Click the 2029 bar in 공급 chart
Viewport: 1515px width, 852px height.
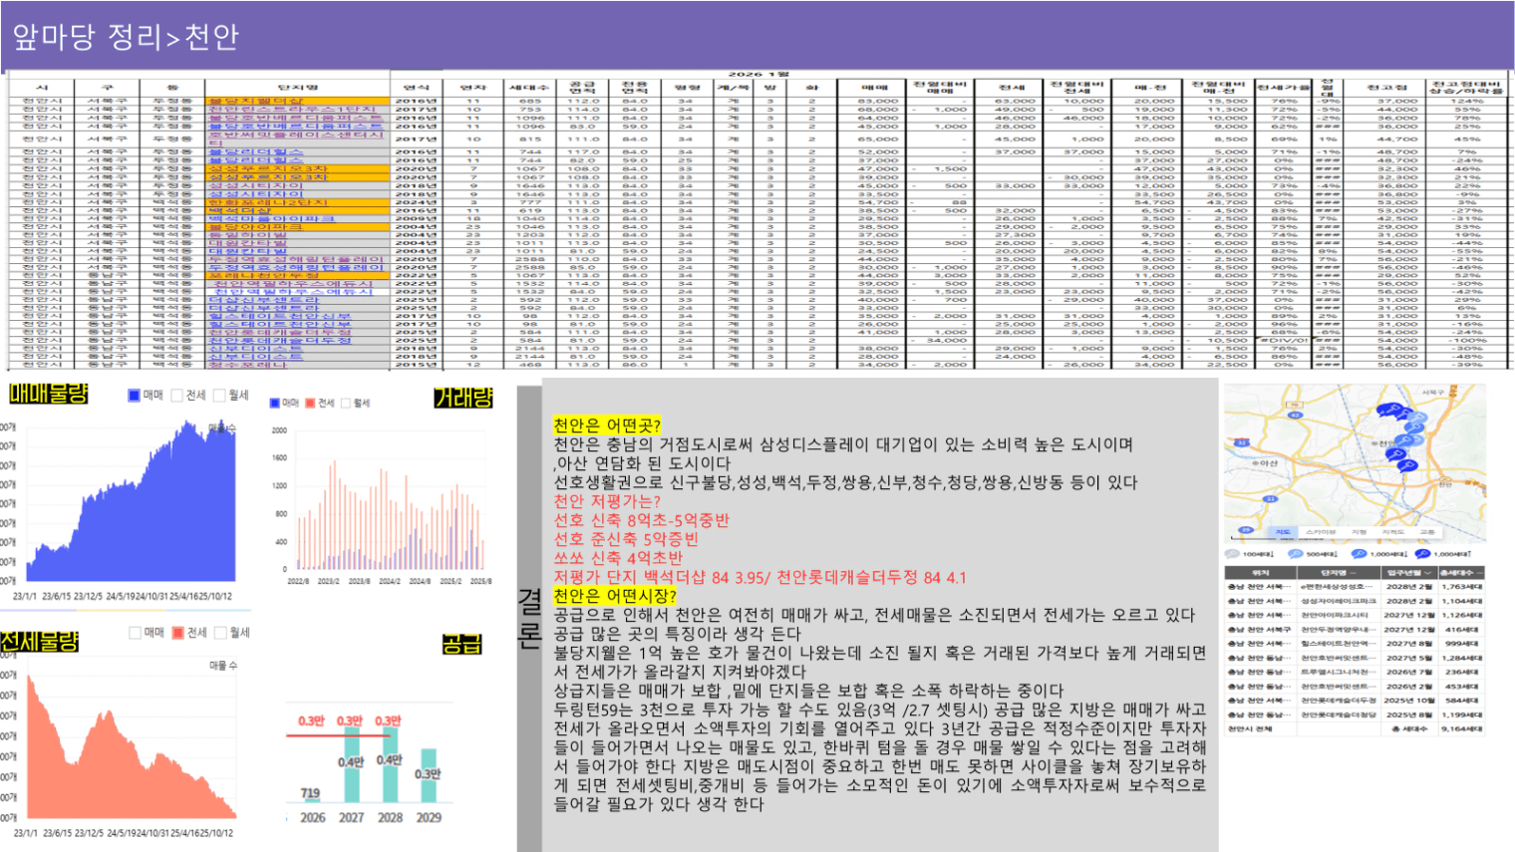click(429, 777)
